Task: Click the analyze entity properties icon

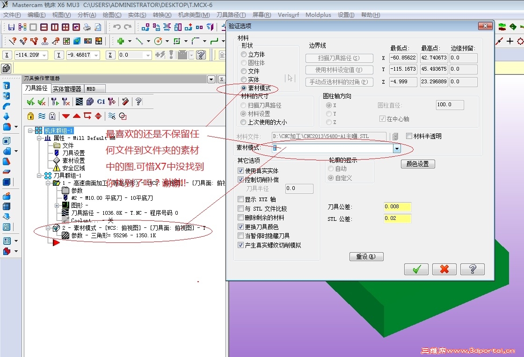Action: coord(12,41)
